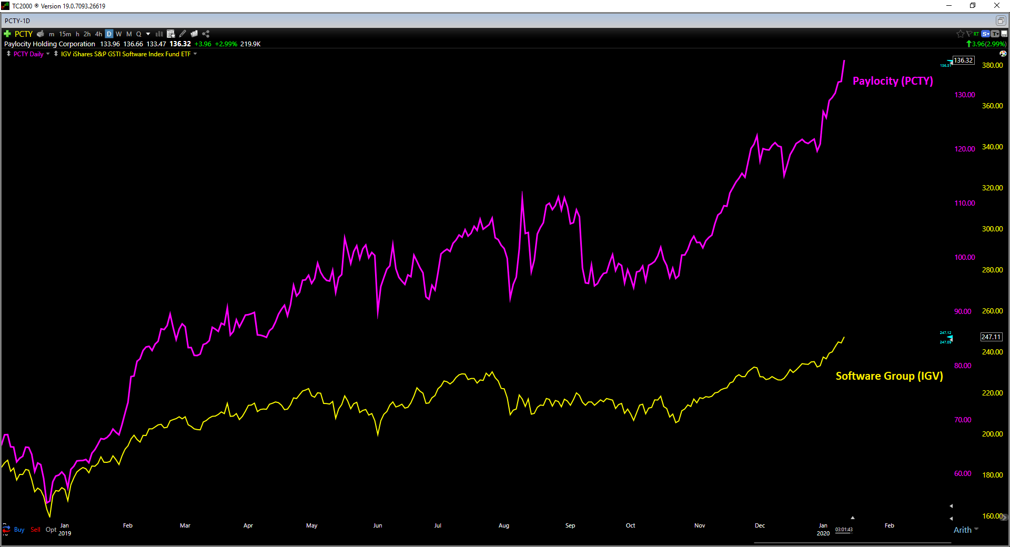Screen dimensions: 1010x547
Task: Click the float window icon in the tab bar
Action: [x=1001, y=21]
